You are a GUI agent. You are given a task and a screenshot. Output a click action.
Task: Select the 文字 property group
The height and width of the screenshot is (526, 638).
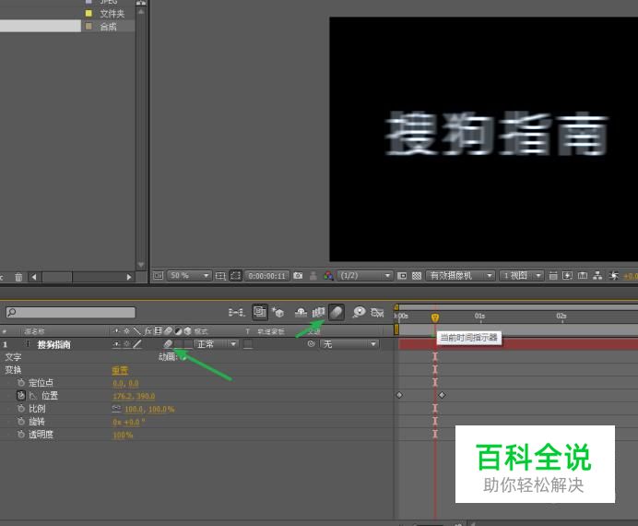click(x=13, y=357)
